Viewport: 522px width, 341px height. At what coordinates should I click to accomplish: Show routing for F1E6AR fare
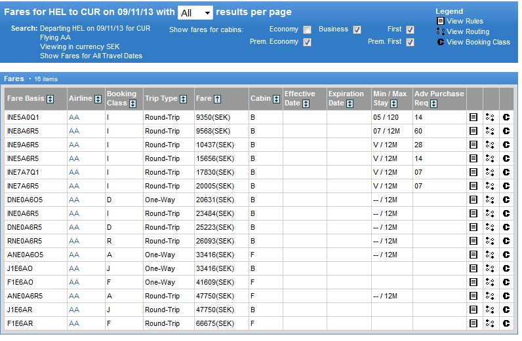pos(489,323)
